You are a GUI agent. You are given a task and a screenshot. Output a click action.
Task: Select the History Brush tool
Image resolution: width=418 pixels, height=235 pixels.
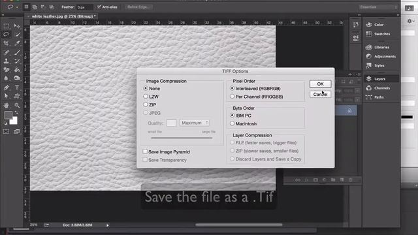pyautogui.click(x=17, y=61)
